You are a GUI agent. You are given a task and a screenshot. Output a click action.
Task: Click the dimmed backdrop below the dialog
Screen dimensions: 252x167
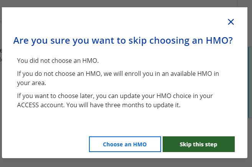[115, 163]
